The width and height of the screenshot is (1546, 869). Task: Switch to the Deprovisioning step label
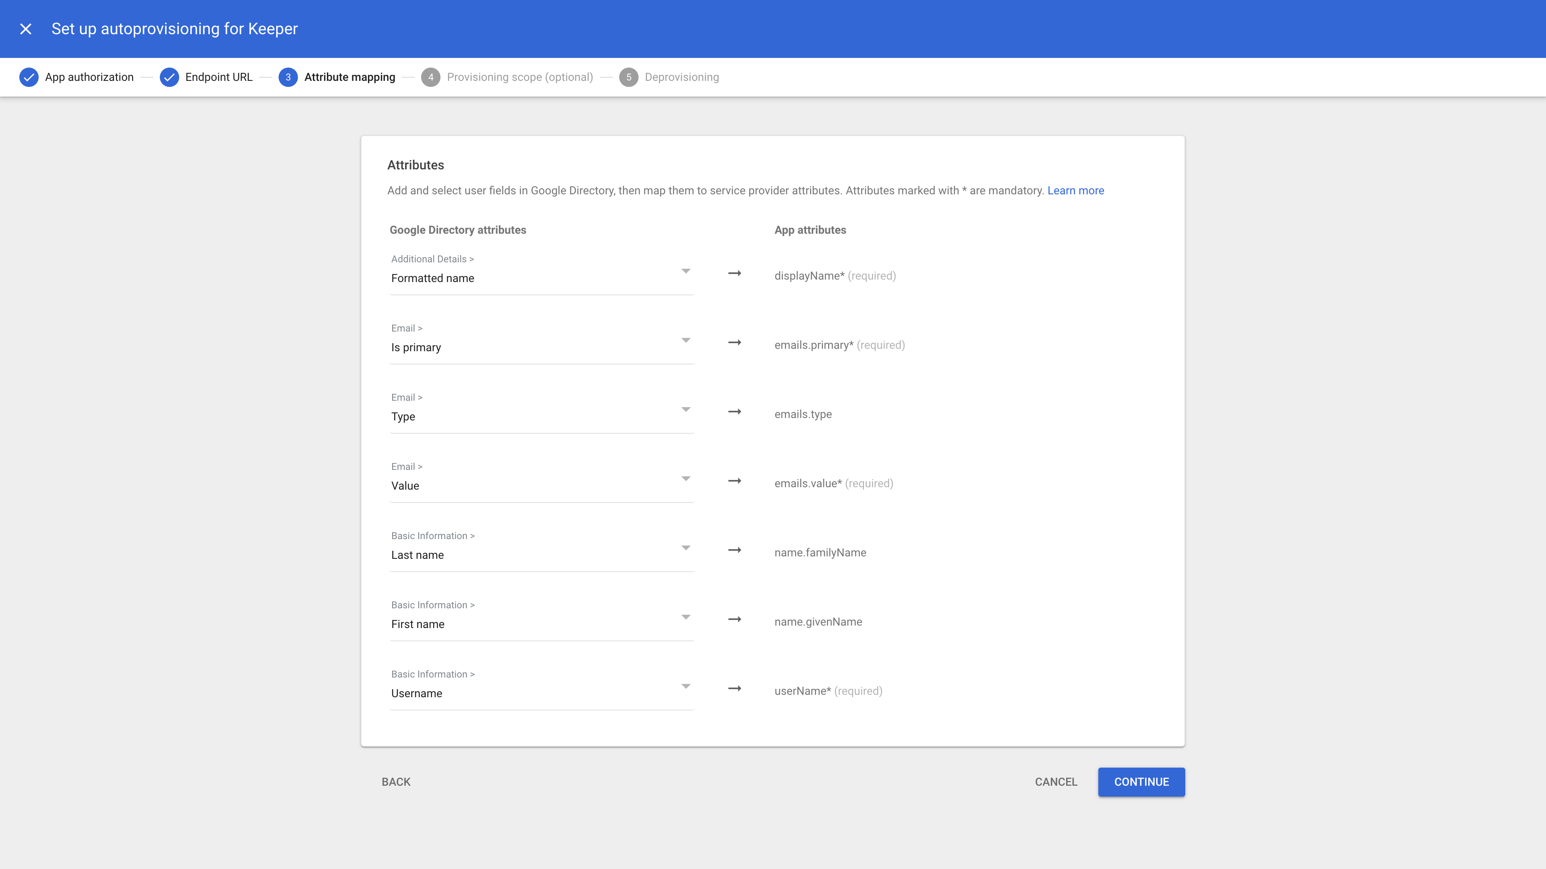(x=682, y=77)
